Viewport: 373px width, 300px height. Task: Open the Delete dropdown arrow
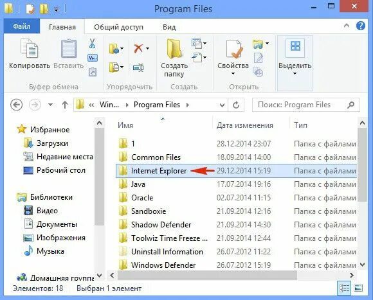click(x=147, y=48)
